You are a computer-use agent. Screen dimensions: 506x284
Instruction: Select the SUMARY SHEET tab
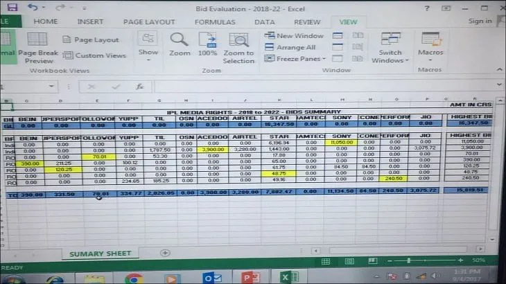[x=101, y=254]
